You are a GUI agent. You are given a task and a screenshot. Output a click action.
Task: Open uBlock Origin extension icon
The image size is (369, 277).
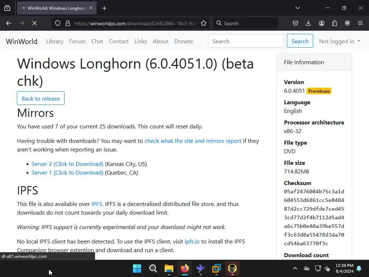(x=347, y=23)
